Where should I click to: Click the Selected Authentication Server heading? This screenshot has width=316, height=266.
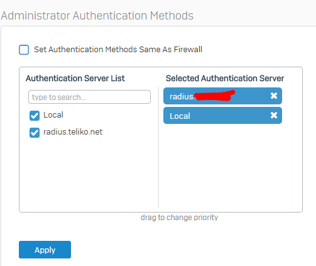coord(225,79)
